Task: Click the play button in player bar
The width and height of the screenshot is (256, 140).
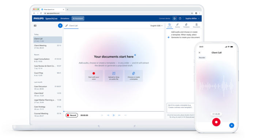Action: click(x=114, y=115)
